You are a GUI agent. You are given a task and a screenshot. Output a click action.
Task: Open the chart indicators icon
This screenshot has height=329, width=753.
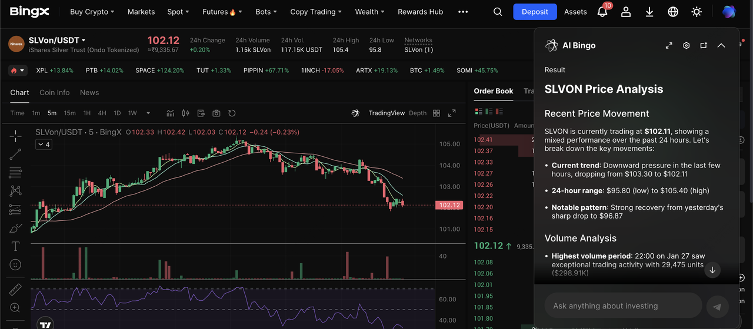pyautogui.click(x=171, y=113)
